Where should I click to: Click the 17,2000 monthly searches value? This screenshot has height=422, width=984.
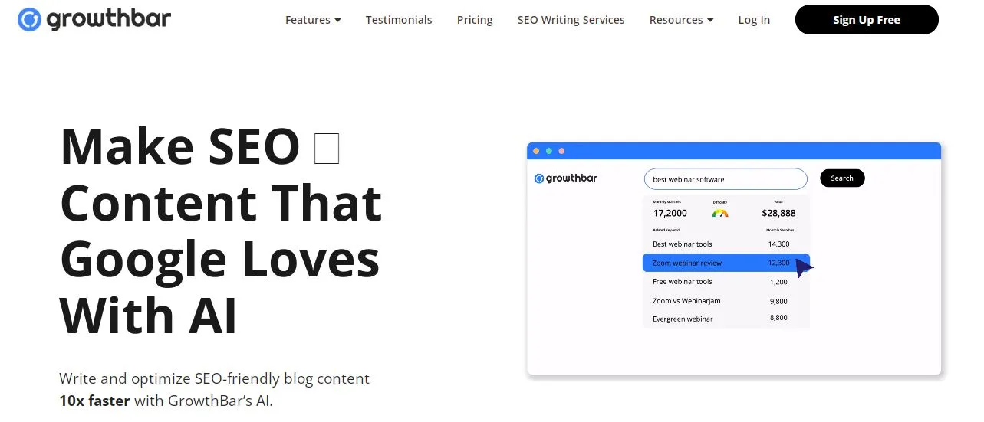point(670,213)
